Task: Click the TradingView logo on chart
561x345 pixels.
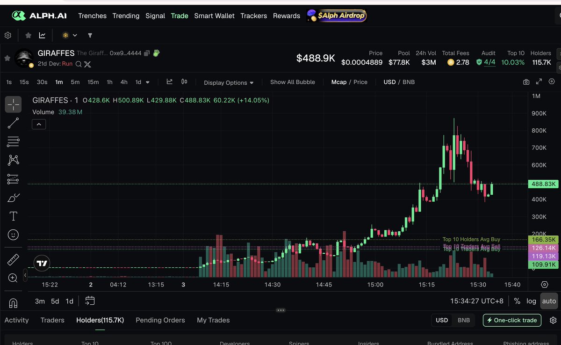Action: 42,264
